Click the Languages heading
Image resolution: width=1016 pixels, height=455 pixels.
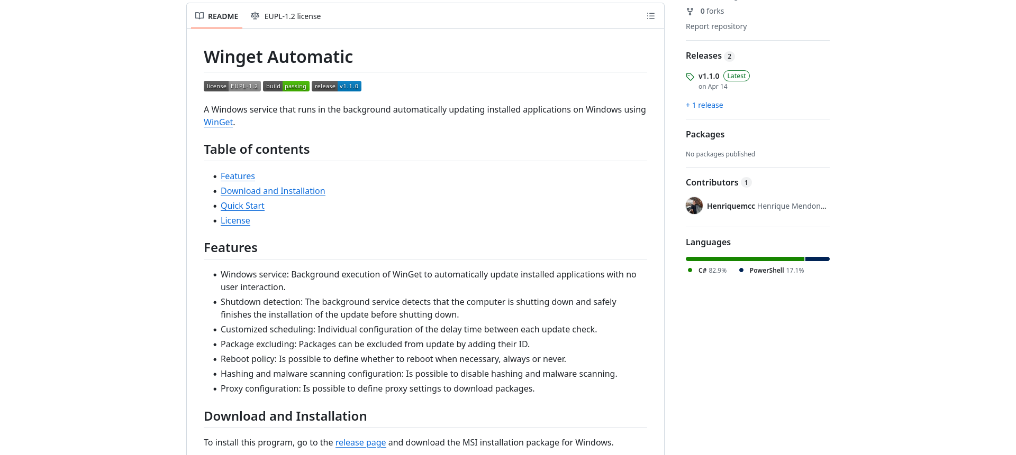[x=708, y=242]
